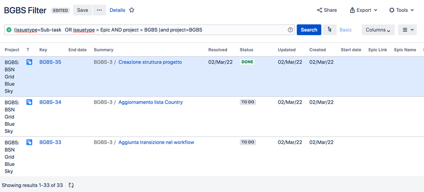Sort by the Key column header
The width and height of the screenshot is (424, 192).
(x=43, y=50)
